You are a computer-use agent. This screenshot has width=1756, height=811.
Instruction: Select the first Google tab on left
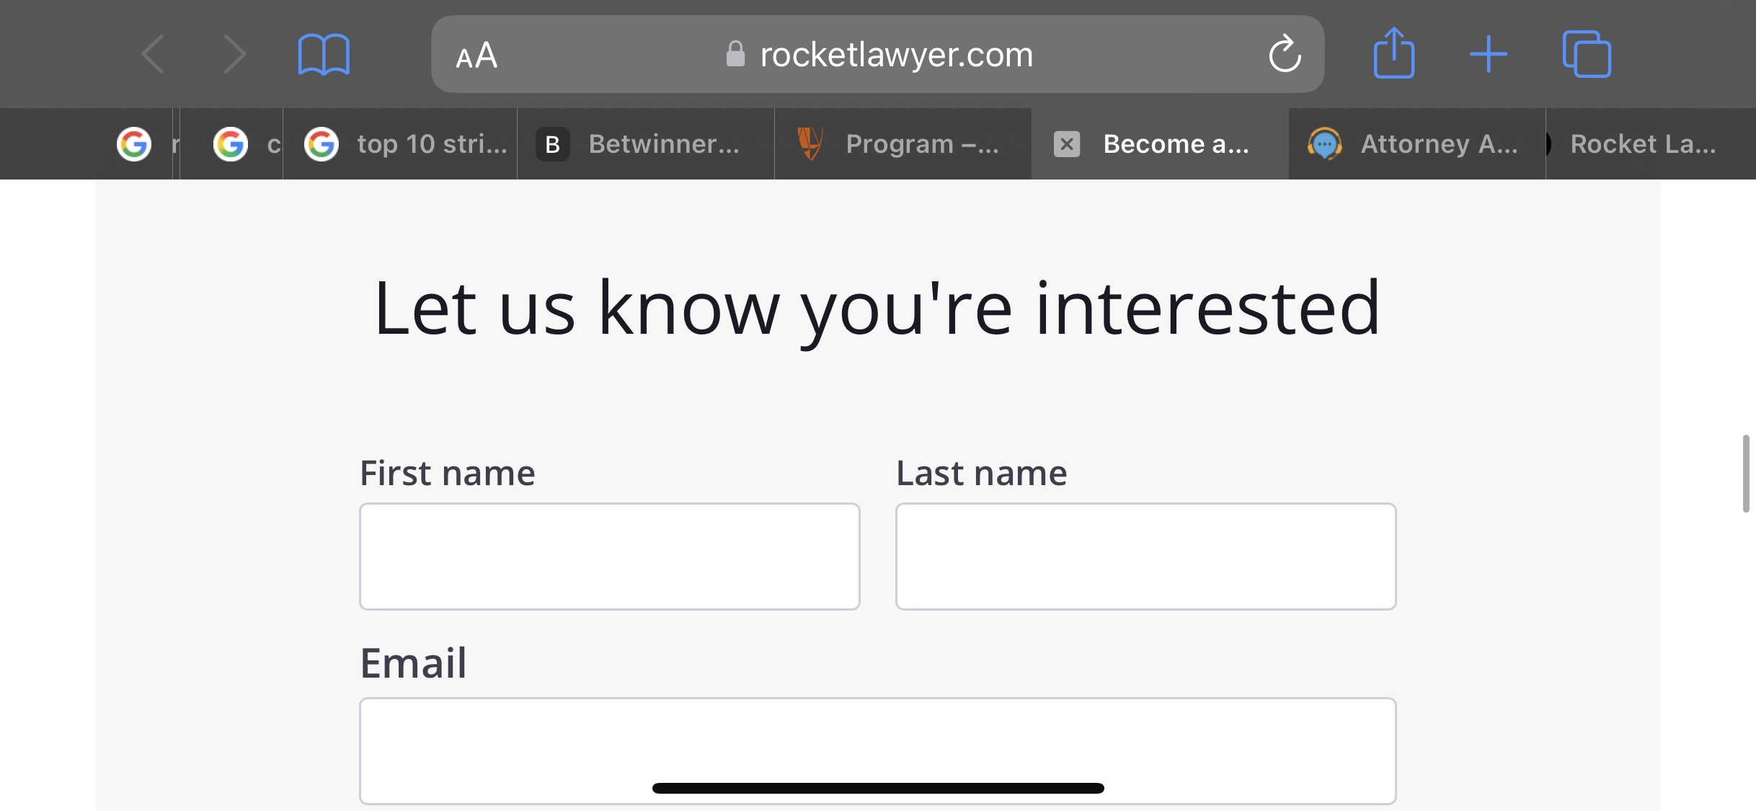(x=134, y=144)
